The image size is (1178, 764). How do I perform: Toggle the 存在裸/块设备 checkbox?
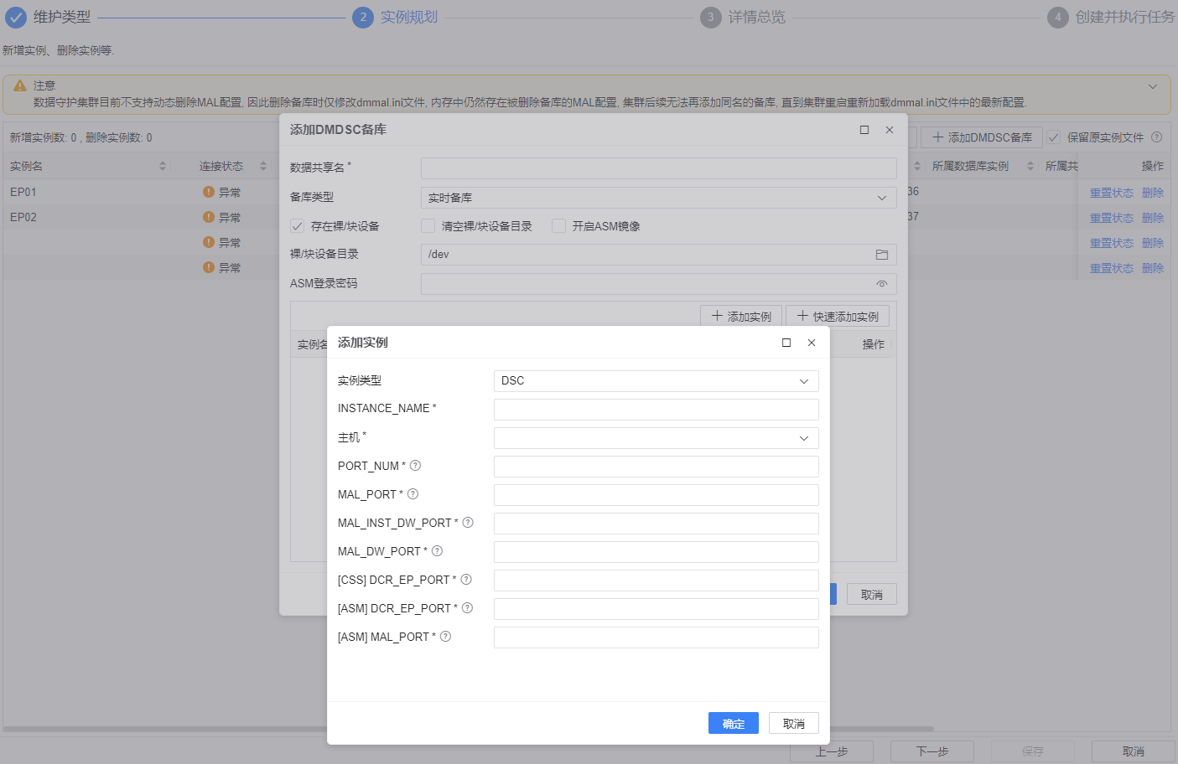click(x=297, y=226)
